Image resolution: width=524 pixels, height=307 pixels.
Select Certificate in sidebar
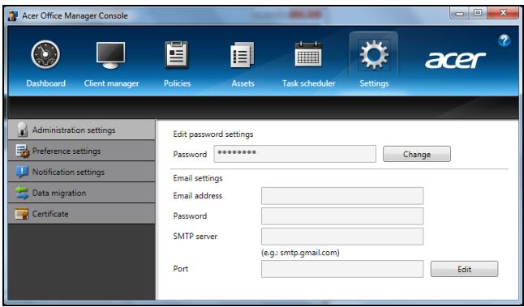[x=82, y=214]
